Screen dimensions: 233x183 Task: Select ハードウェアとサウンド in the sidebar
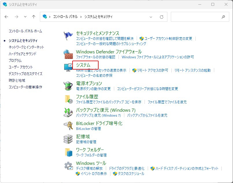[23, 54]
